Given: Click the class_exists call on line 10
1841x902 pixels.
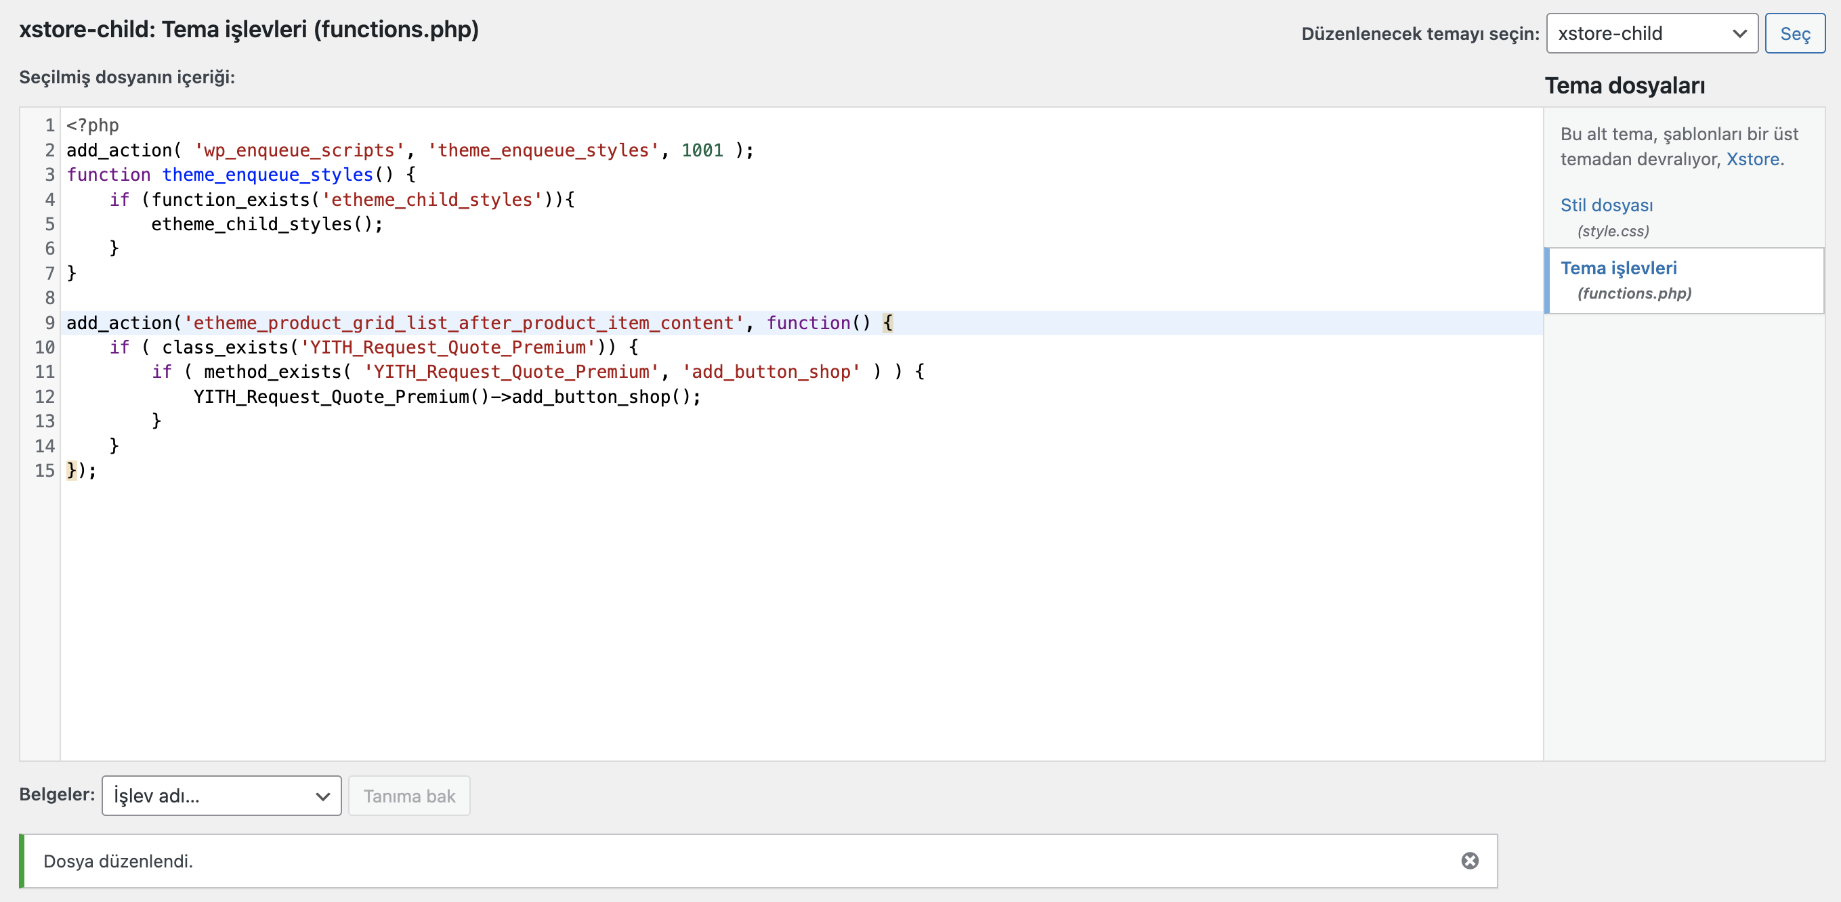Looking at the screenshot, I should coord(224,347).
